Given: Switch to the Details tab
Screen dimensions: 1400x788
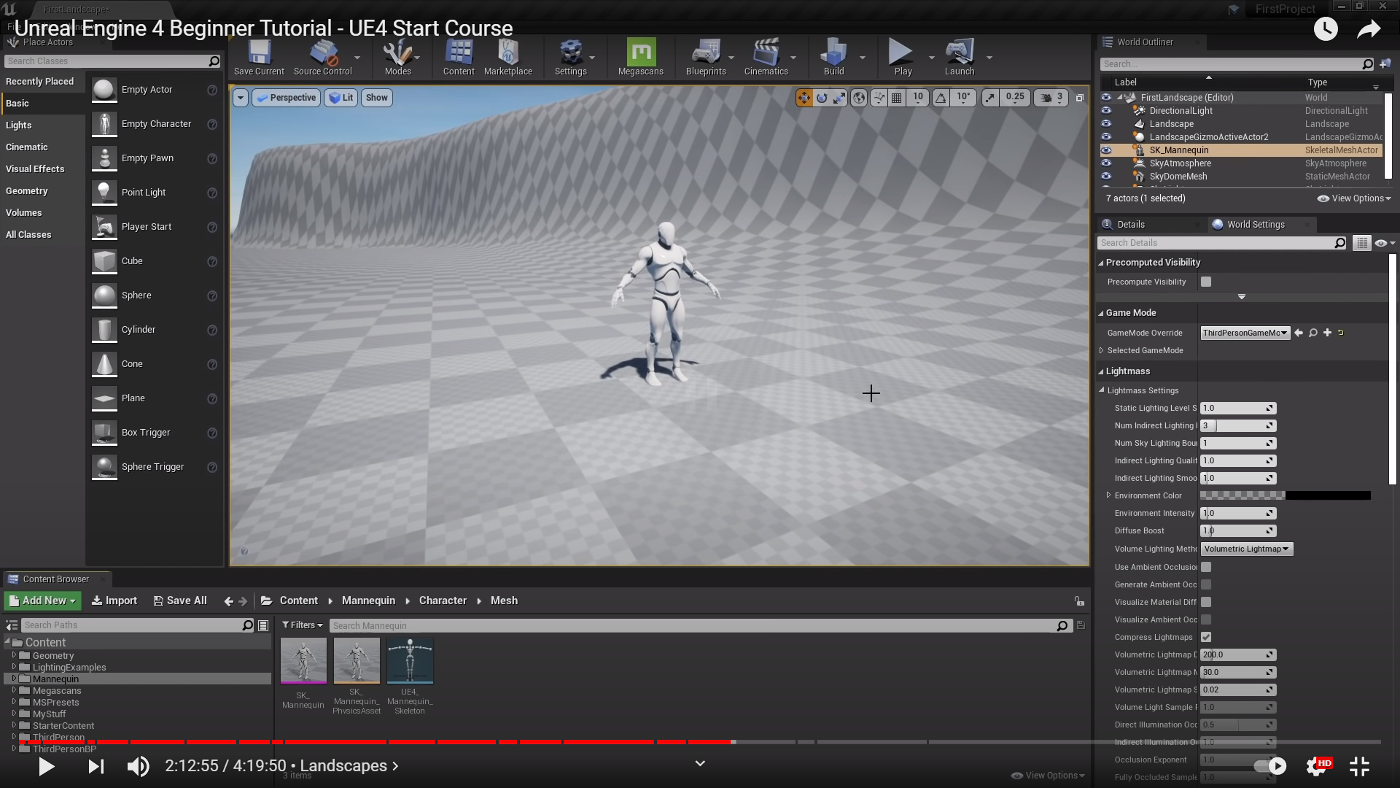Looking at the screenshot, I should 1132,225.
